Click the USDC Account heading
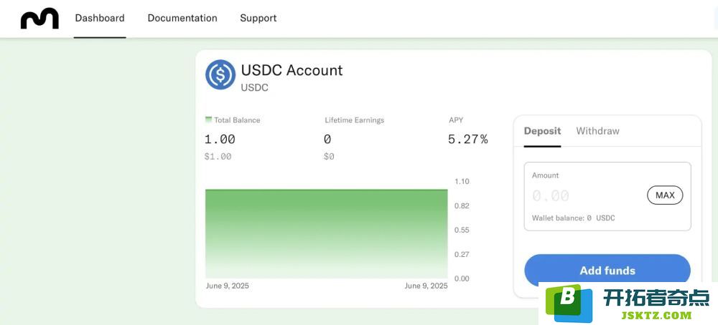The image size is (718, 325). click(x=292, y=70)
